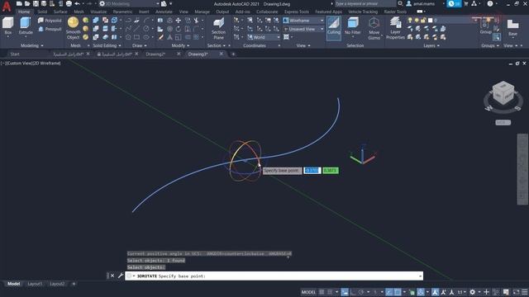The width and height of the screenshot is (529, 297).
Task: Toggle snap mode in status bar
Action: tap(330, 292)
